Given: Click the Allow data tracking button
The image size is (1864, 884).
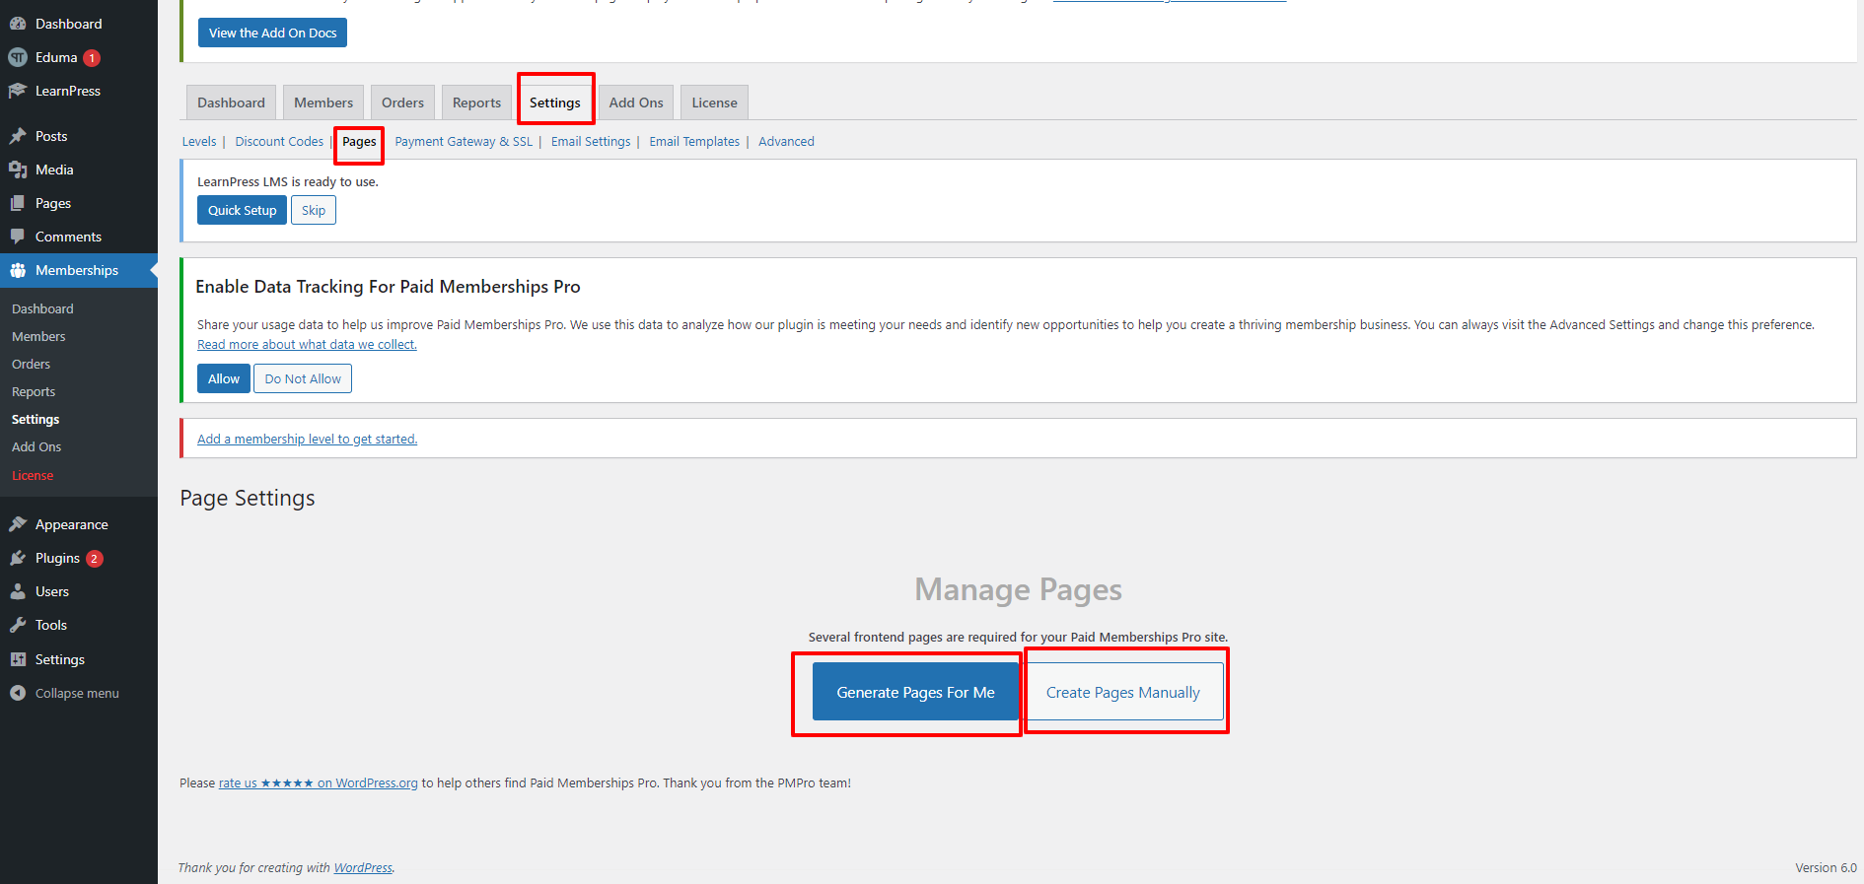Looking at the screenshot, I should pyautogui.click(x=224, y=378).
